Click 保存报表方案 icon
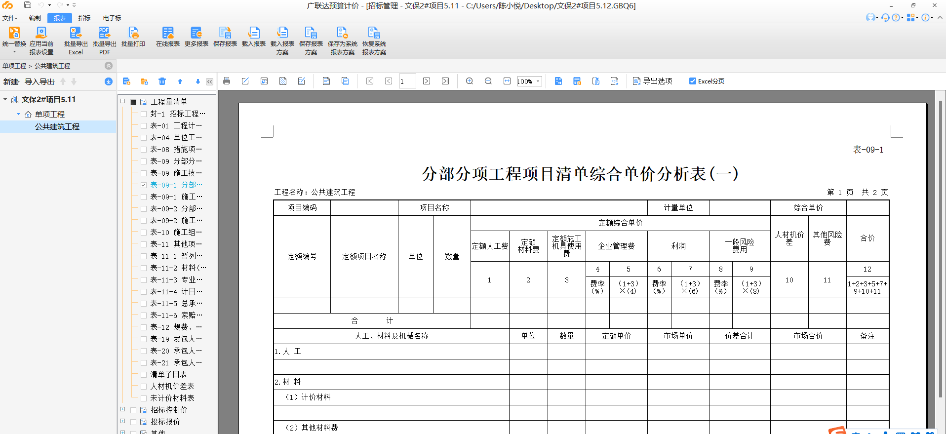 (311, 33)
